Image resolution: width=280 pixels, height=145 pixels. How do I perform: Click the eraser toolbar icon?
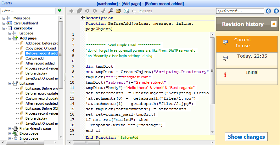(x=79, y=11)
